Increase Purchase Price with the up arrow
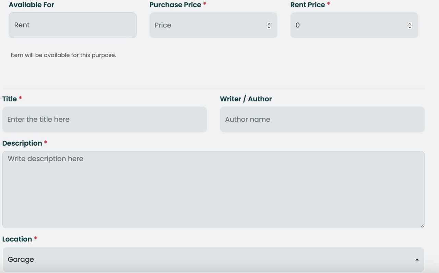The height and width of the screenshot is (273, 439). click(269, 24)
